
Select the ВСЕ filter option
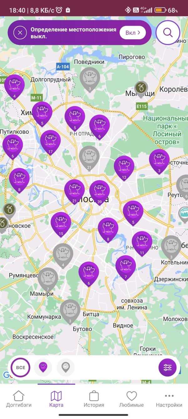point(20,367)
